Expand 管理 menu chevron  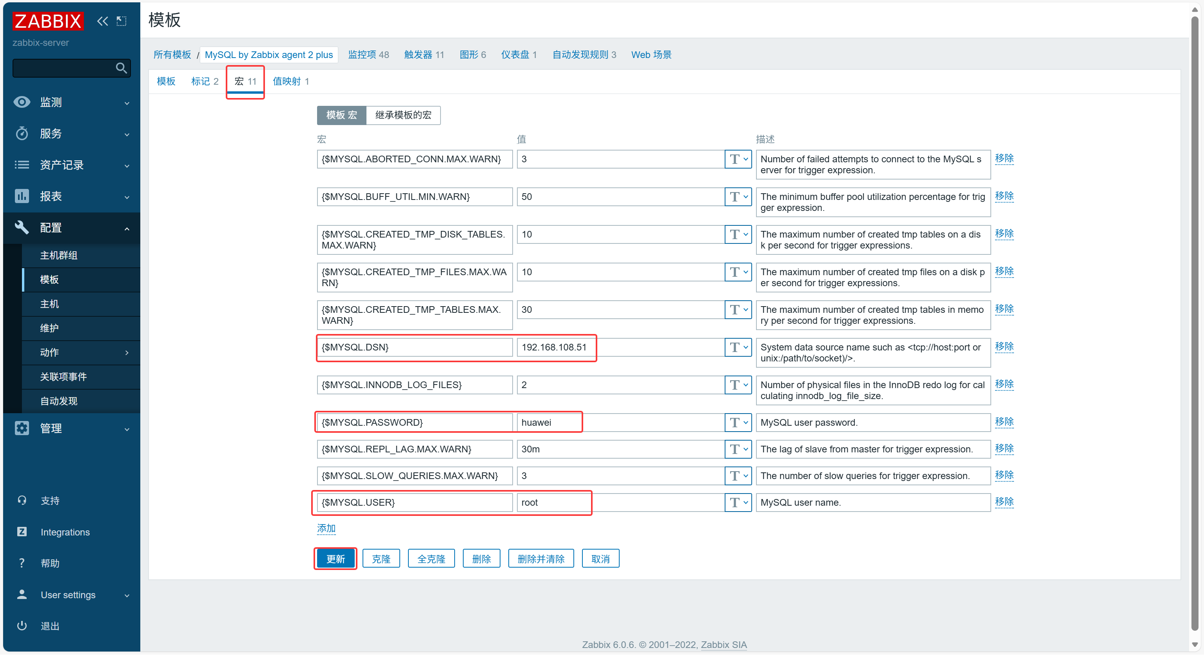tap(127, 429)
